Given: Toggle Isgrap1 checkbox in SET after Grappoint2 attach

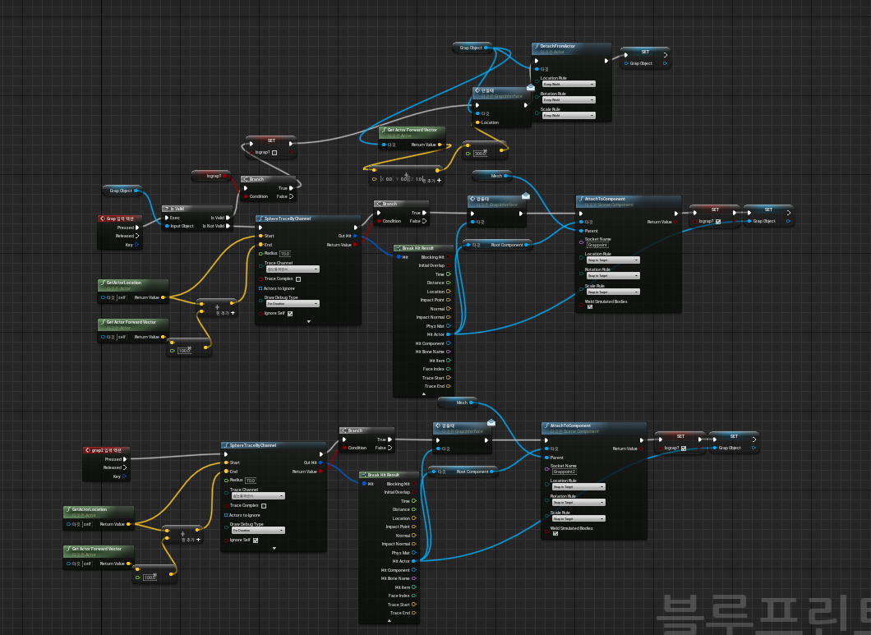Looking at the screenshot, I should pos(684,449).
